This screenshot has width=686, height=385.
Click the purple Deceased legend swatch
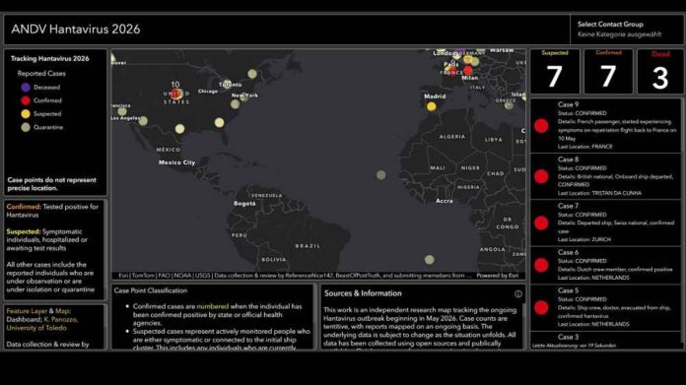click(x=26, y=87)
